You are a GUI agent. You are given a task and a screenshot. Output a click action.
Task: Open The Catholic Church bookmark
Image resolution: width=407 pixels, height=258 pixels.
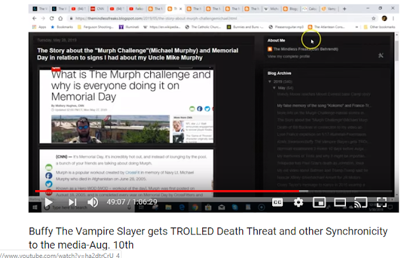pos(203,27)
